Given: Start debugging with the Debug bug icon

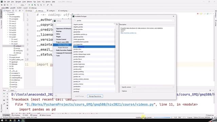Looking at the screenshot, I should (x=32, y=5).
